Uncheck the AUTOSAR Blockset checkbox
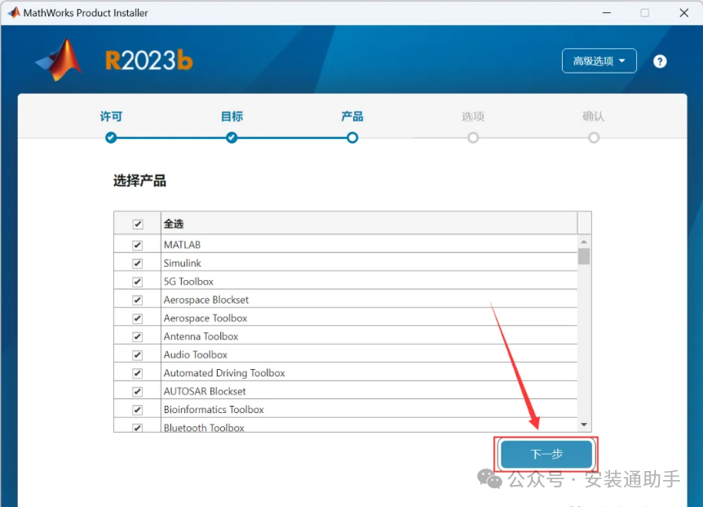Screen dimensions: 703x507 pyautogui.click(x=138, y=392)
